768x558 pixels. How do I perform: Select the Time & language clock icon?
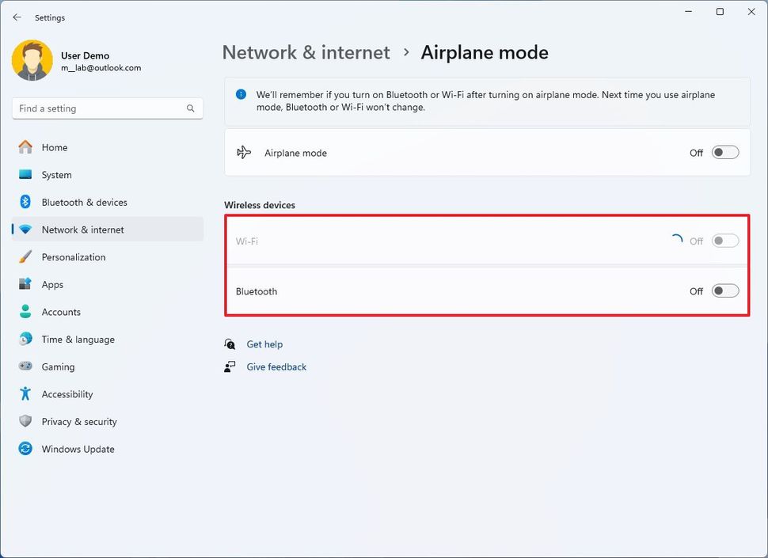coord(25,339)
